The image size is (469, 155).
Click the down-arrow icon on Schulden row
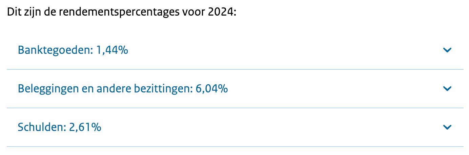(447, 127)
